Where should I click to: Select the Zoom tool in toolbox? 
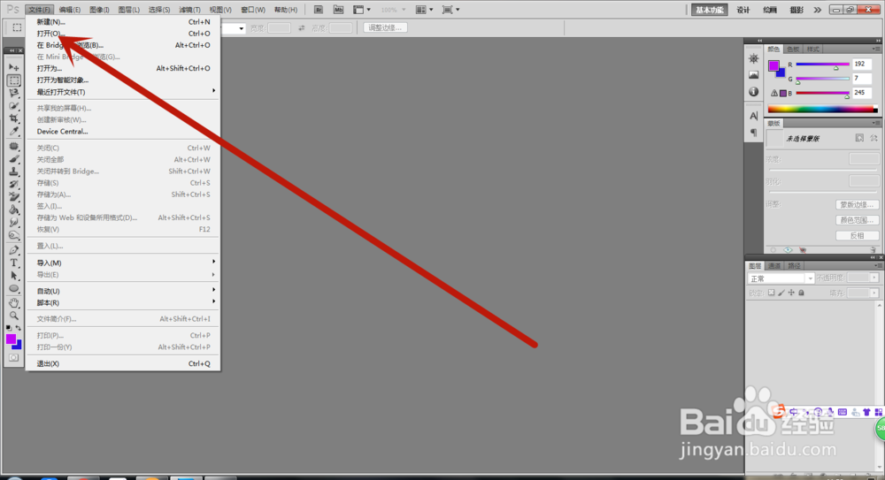(13, 316)
